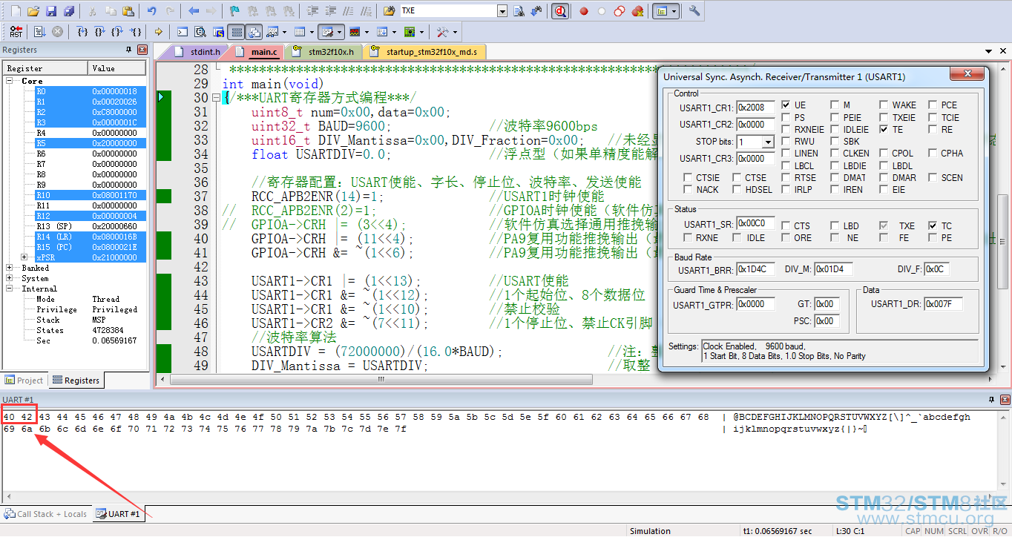Toggle the TE transmitter enable checkbox

884,130
